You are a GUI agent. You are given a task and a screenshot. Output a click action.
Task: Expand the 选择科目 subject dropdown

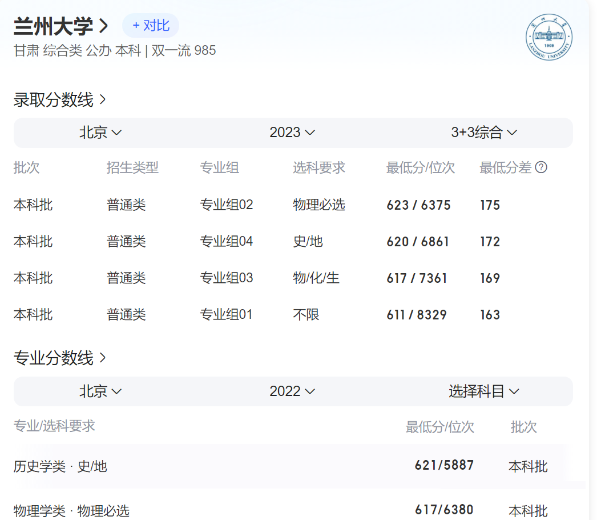click(x=484, y=391)
